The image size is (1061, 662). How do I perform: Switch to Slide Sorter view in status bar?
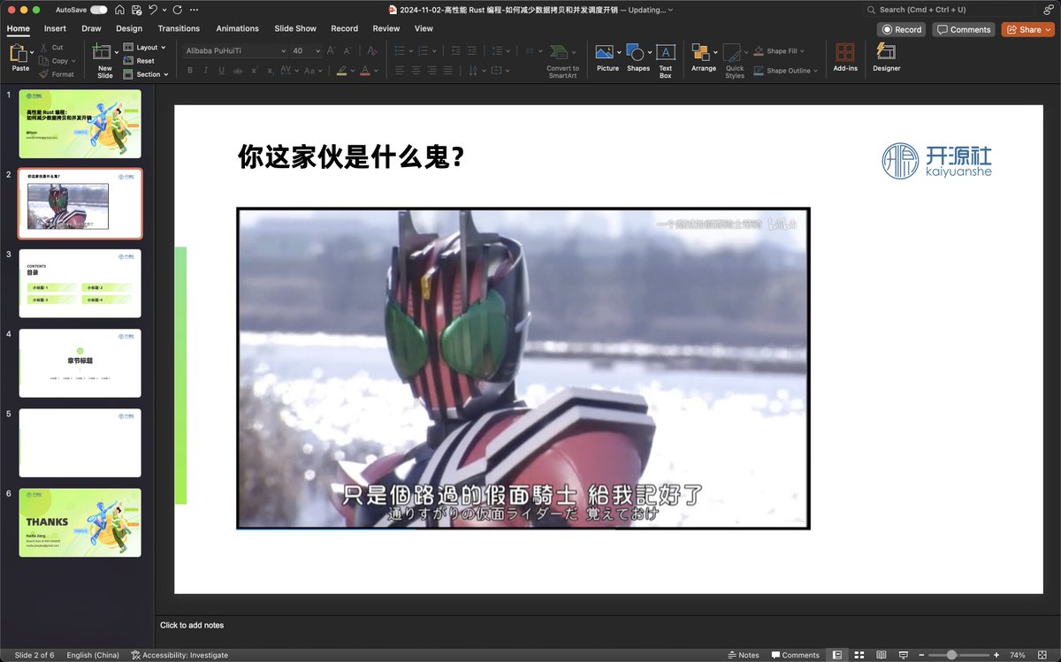point(859,655)
